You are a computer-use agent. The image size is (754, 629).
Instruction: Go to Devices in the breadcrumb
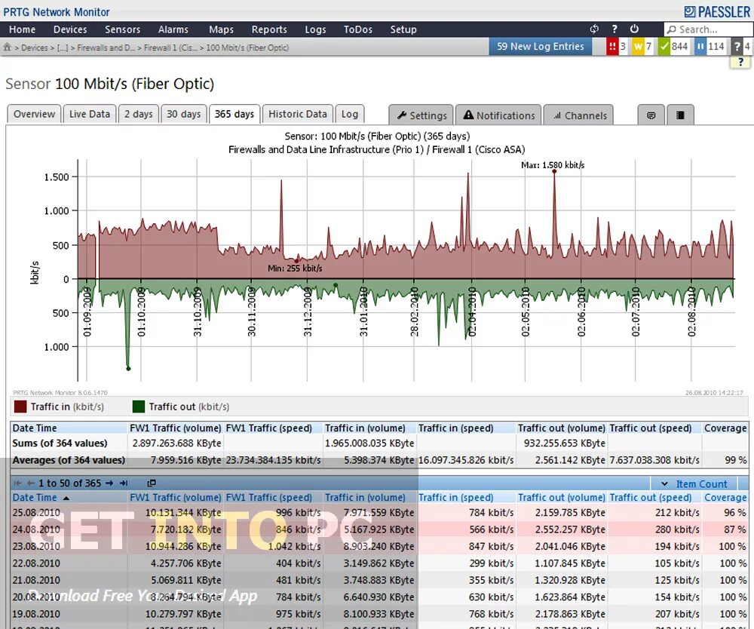(x=34, y=48)
